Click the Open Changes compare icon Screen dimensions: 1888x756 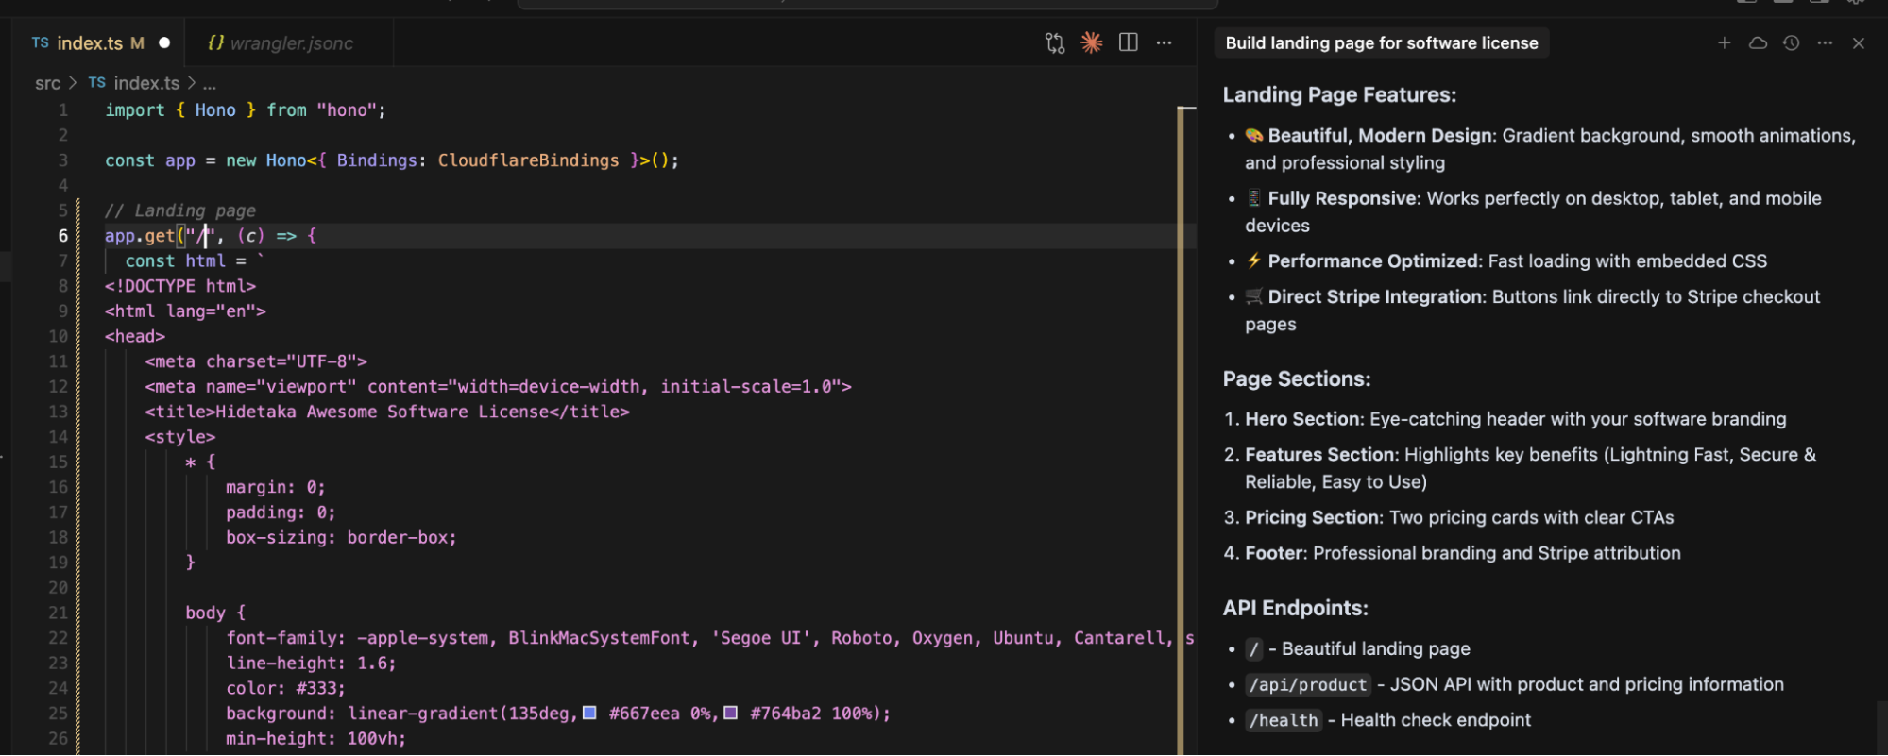tap(1054, 43)
